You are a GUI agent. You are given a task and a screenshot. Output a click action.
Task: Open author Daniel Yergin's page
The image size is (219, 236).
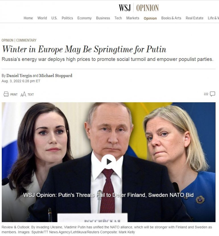point(19,76)
